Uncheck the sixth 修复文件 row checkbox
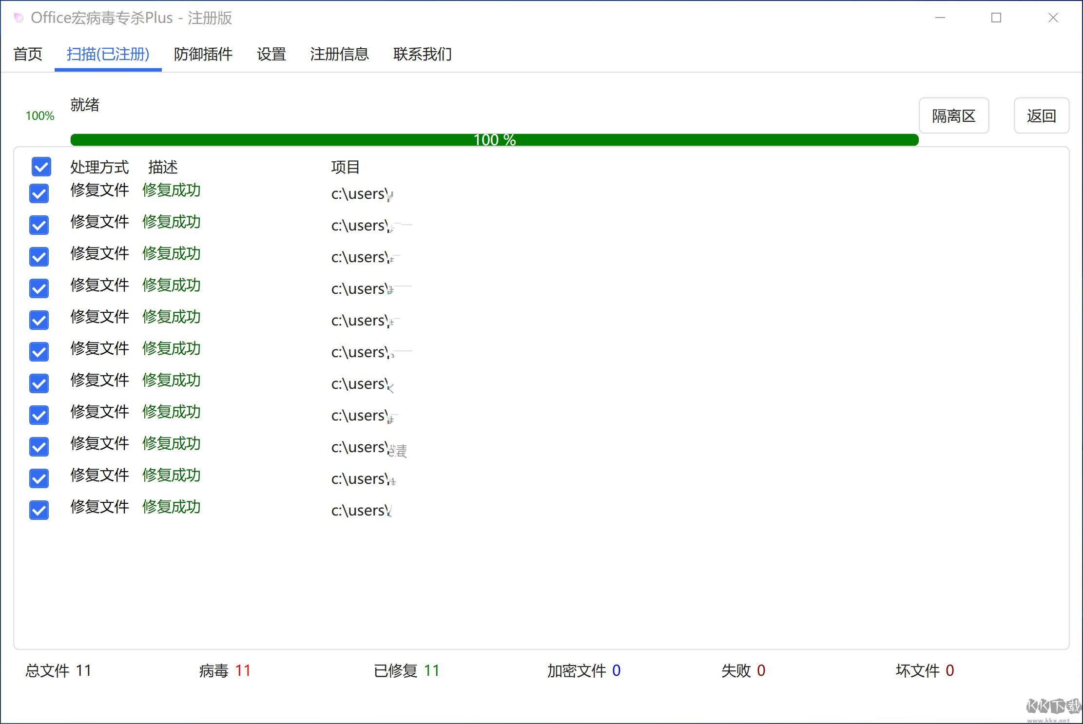This screenshot has height=724, width=1083. click(39, 352)
